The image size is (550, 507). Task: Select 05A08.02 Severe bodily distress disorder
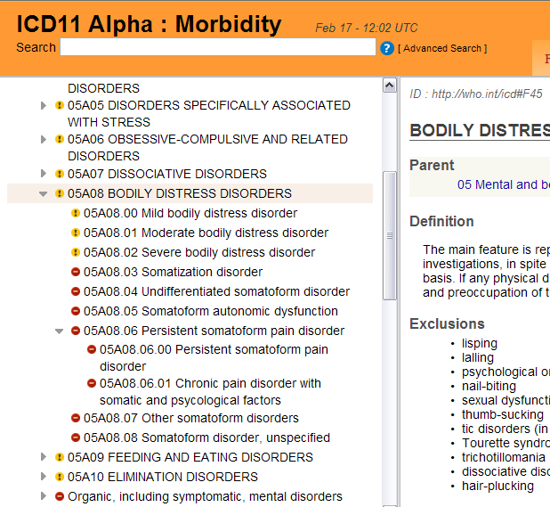coord(199,252)
